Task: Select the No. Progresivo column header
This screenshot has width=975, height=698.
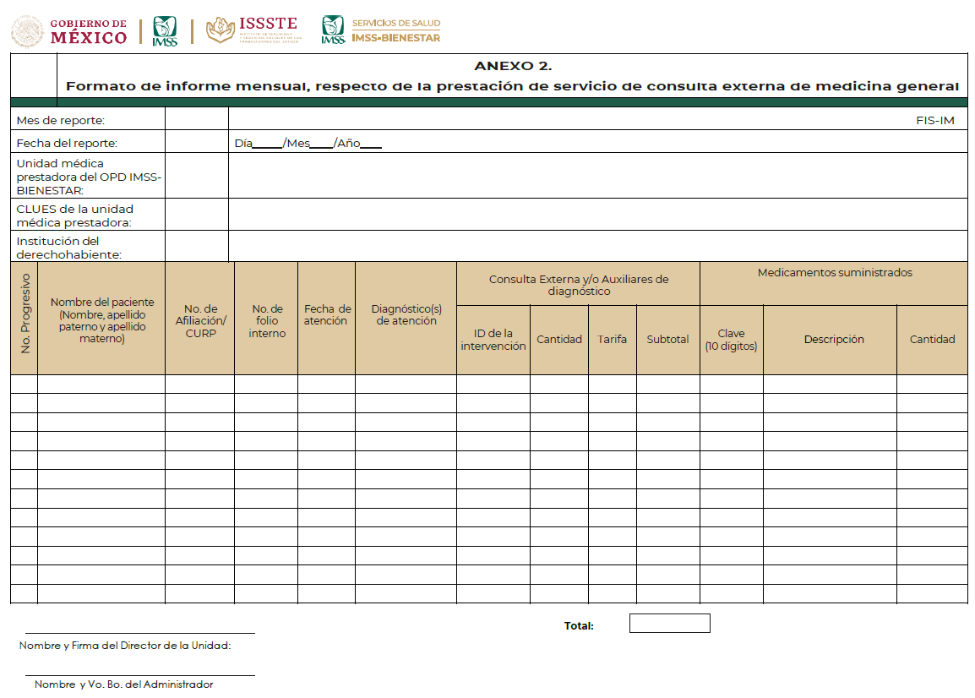Action: [25, 318]
